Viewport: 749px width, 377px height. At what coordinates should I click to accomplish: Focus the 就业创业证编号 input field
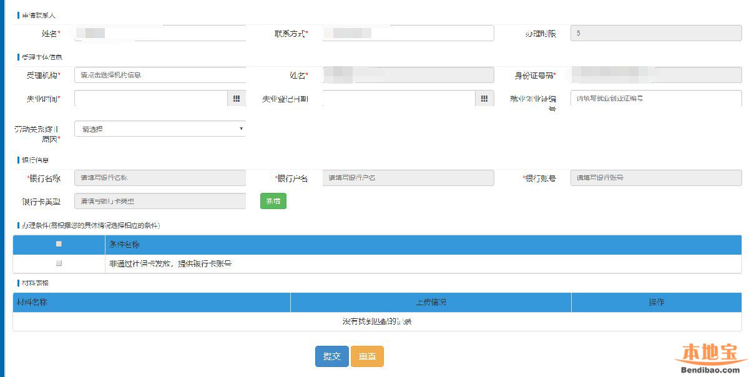tap(655, 99)
